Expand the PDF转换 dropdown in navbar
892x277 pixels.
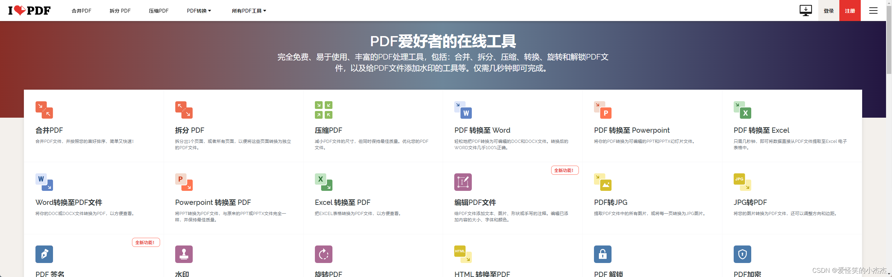[x=199, y=11]
